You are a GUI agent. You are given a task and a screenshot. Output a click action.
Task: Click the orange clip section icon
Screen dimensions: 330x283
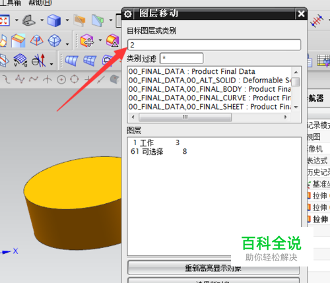pos(79,20)
